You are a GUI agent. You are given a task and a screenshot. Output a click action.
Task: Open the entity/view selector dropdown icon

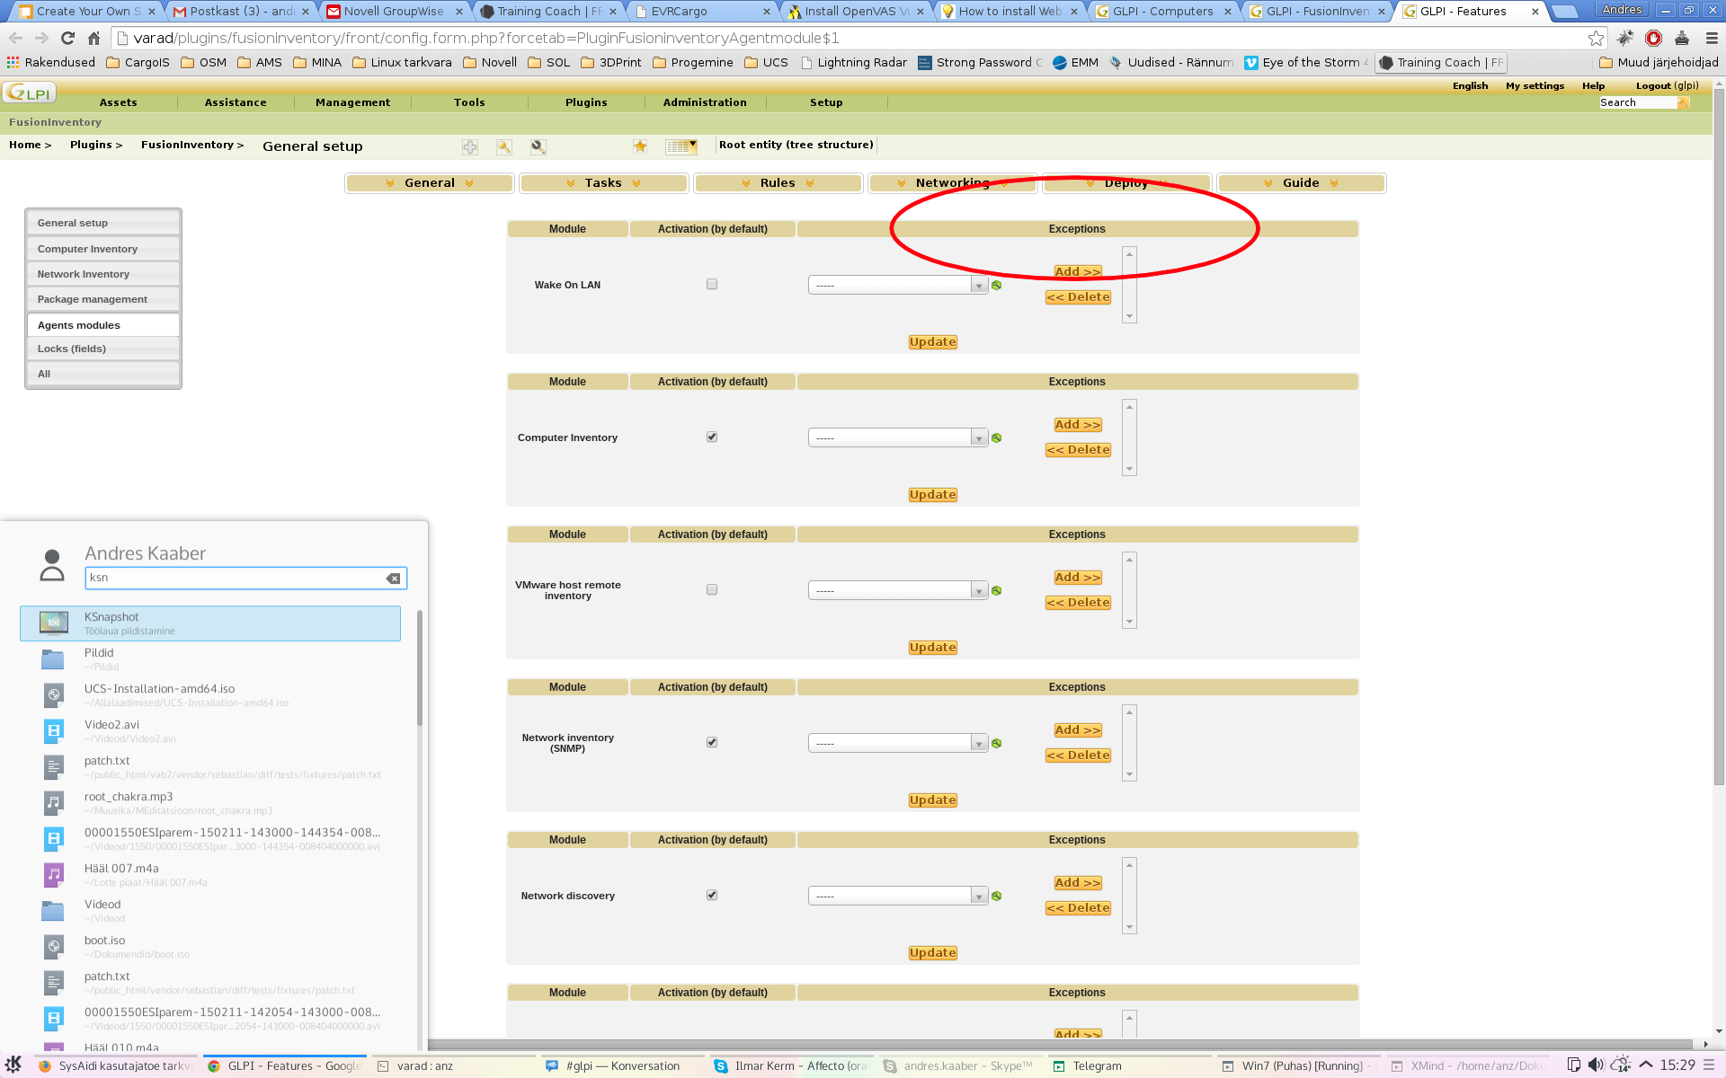point(681,146)
